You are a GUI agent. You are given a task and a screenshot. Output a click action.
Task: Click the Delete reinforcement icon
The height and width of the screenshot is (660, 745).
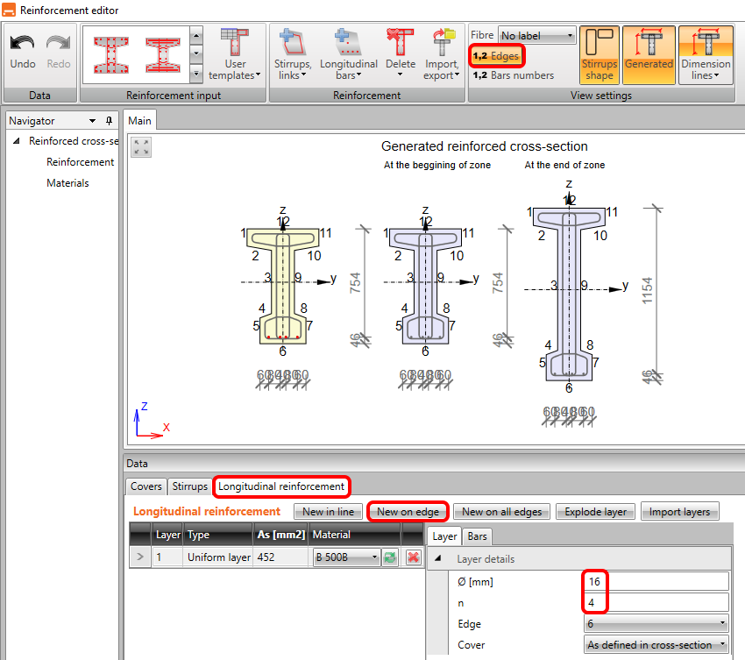coord(401,54)
